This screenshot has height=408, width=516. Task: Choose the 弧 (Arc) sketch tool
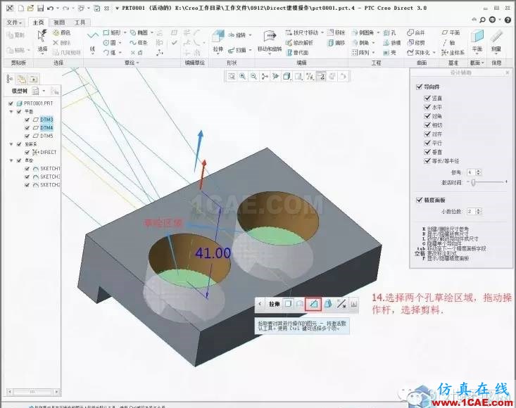click(110, 52)
